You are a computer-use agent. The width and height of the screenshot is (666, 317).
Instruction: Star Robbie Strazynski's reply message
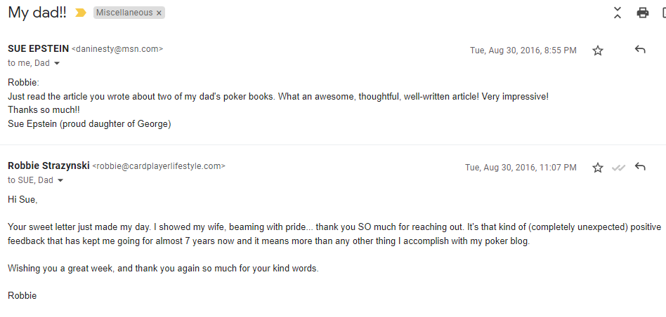598,168
